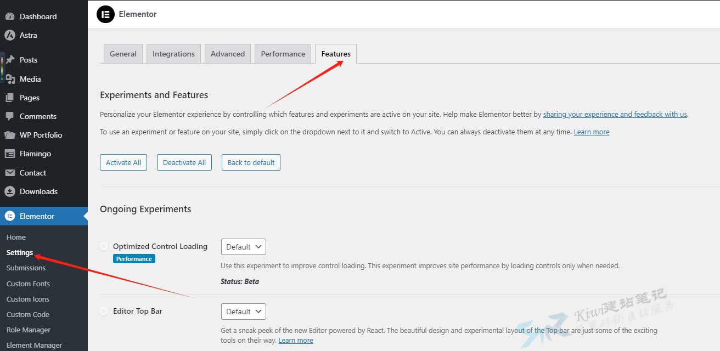Click Optimized Control Loading status indicator

104,247
